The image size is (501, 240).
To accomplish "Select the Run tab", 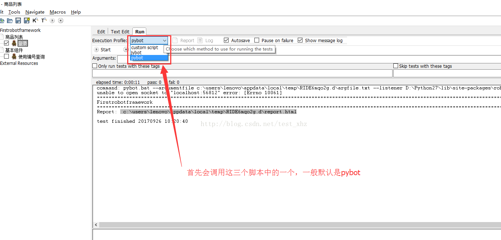I will pos(140,32).
